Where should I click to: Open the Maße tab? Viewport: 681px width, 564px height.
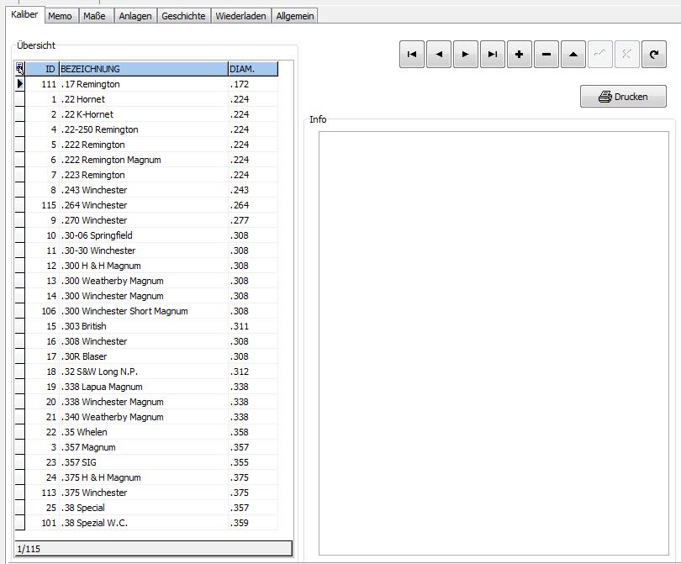[94, 16]
